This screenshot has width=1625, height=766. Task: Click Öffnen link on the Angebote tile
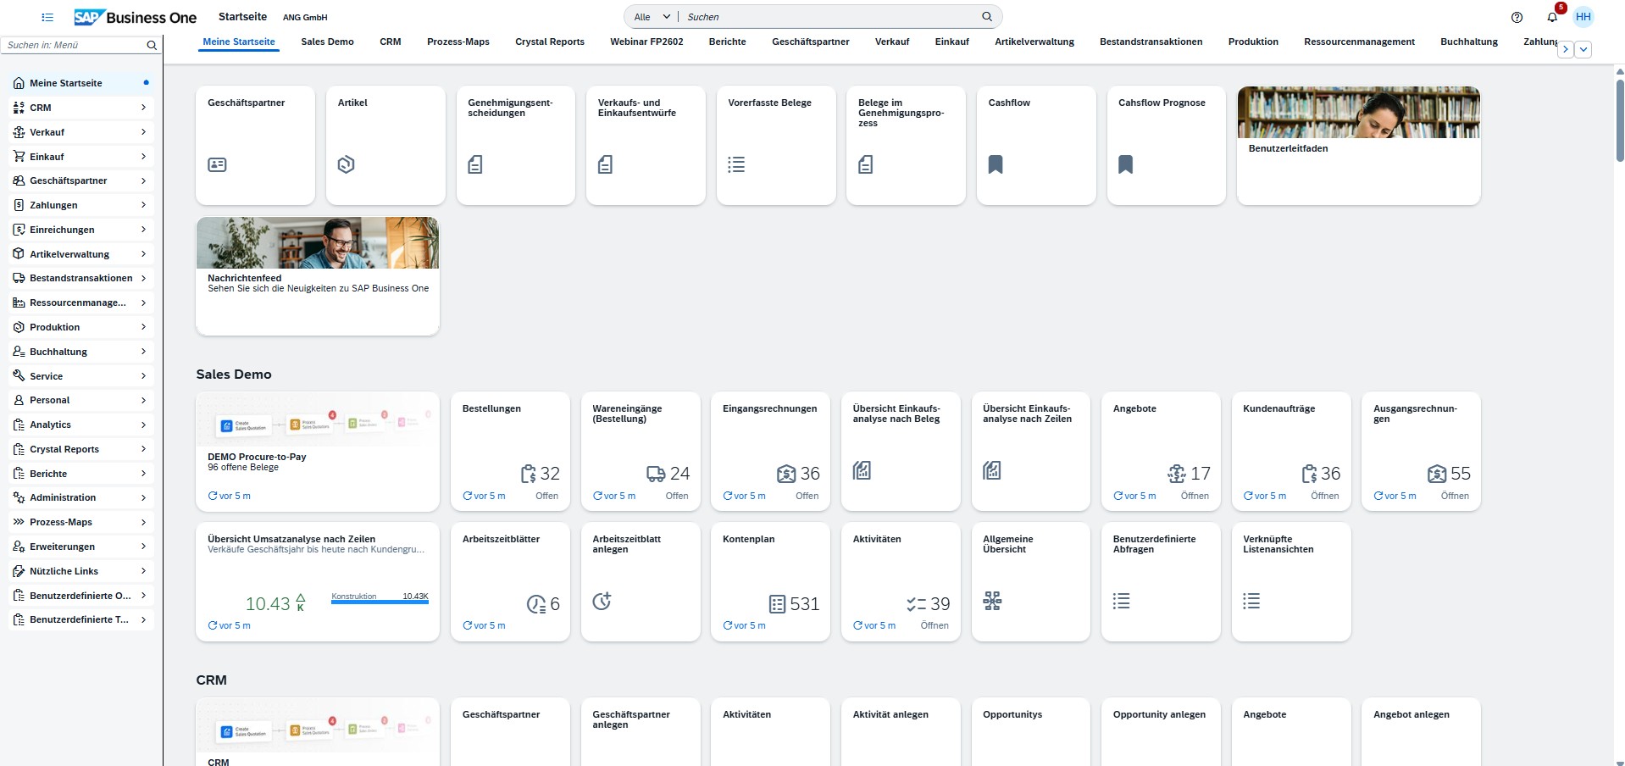click(x=1194, y=496)
